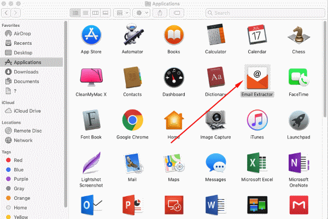Switch to icon view
Image resolution: width=328 pixels, height=219 pixels.
(75, 13)
